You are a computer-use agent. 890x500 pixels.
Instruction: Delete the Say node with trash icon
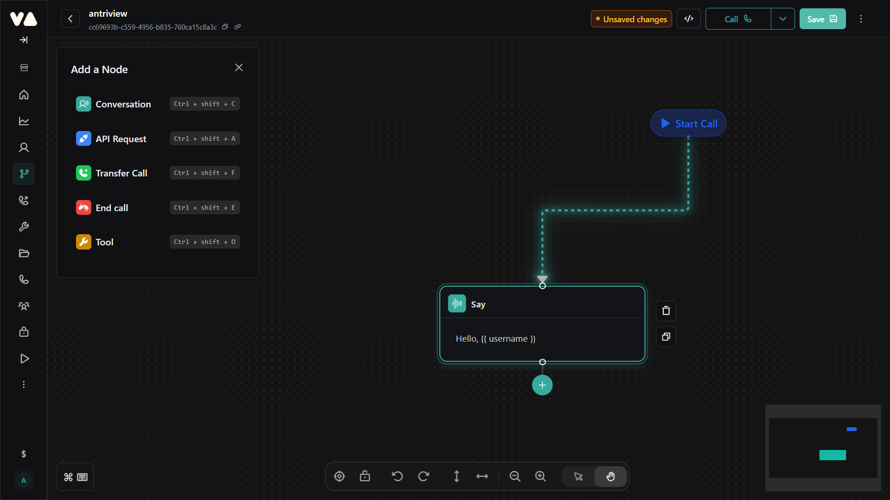(x=666, y=311)
